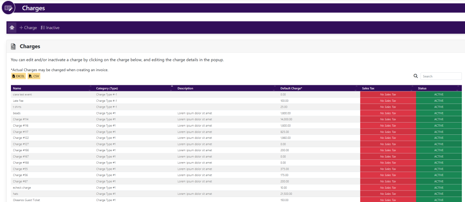Open the beads charge row
Image resolution: width=465 pixels, height=202 pixels.
click(17, 113)
